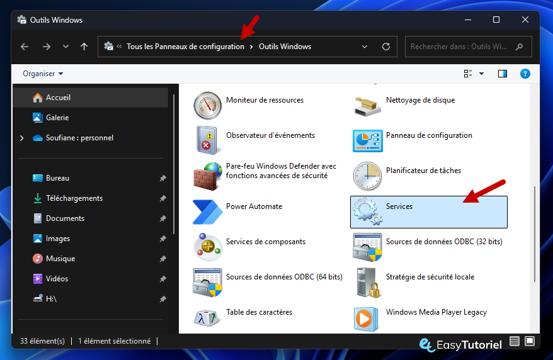Unpin Documents using its pin icon

coord(162,218)
